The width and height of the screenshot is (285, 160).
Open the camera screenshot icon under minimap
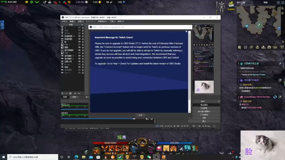pos(269,47)
